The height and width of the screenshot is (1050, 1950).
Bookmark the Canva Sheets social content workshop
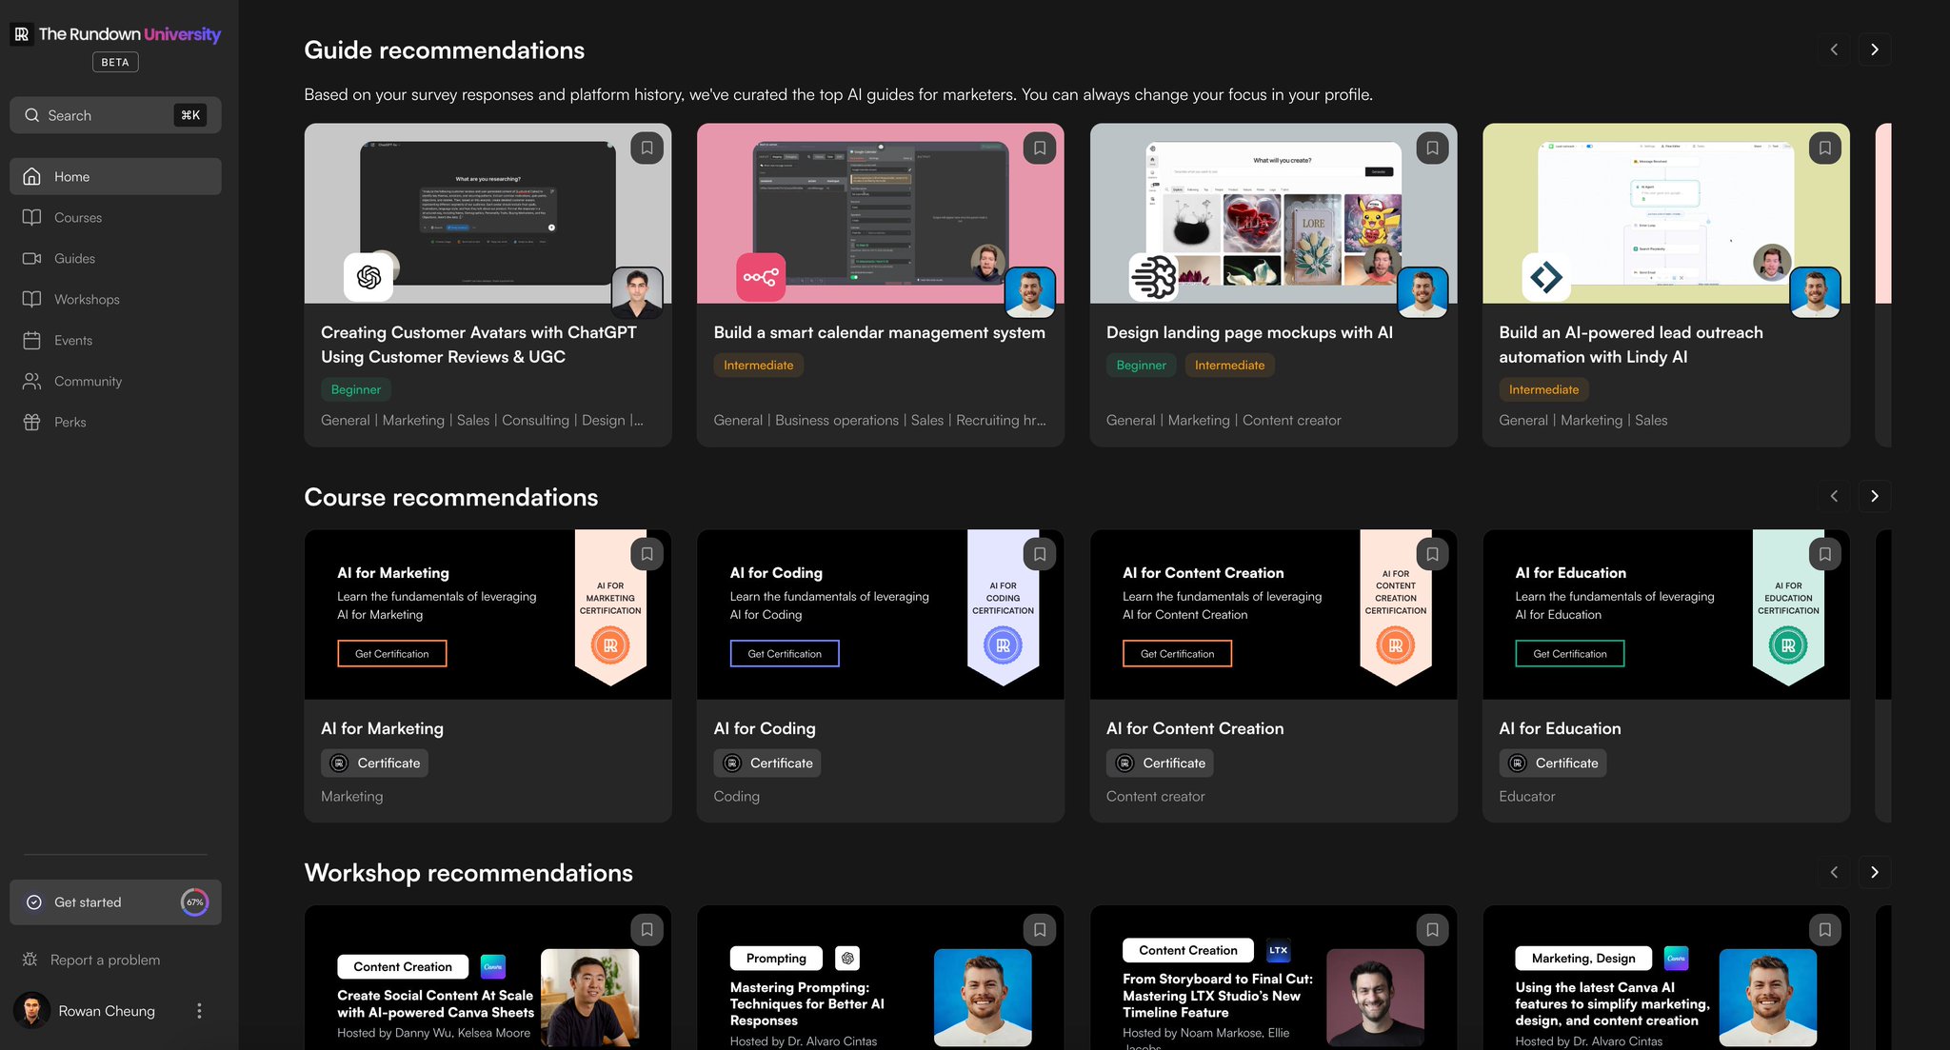[647, 929]
